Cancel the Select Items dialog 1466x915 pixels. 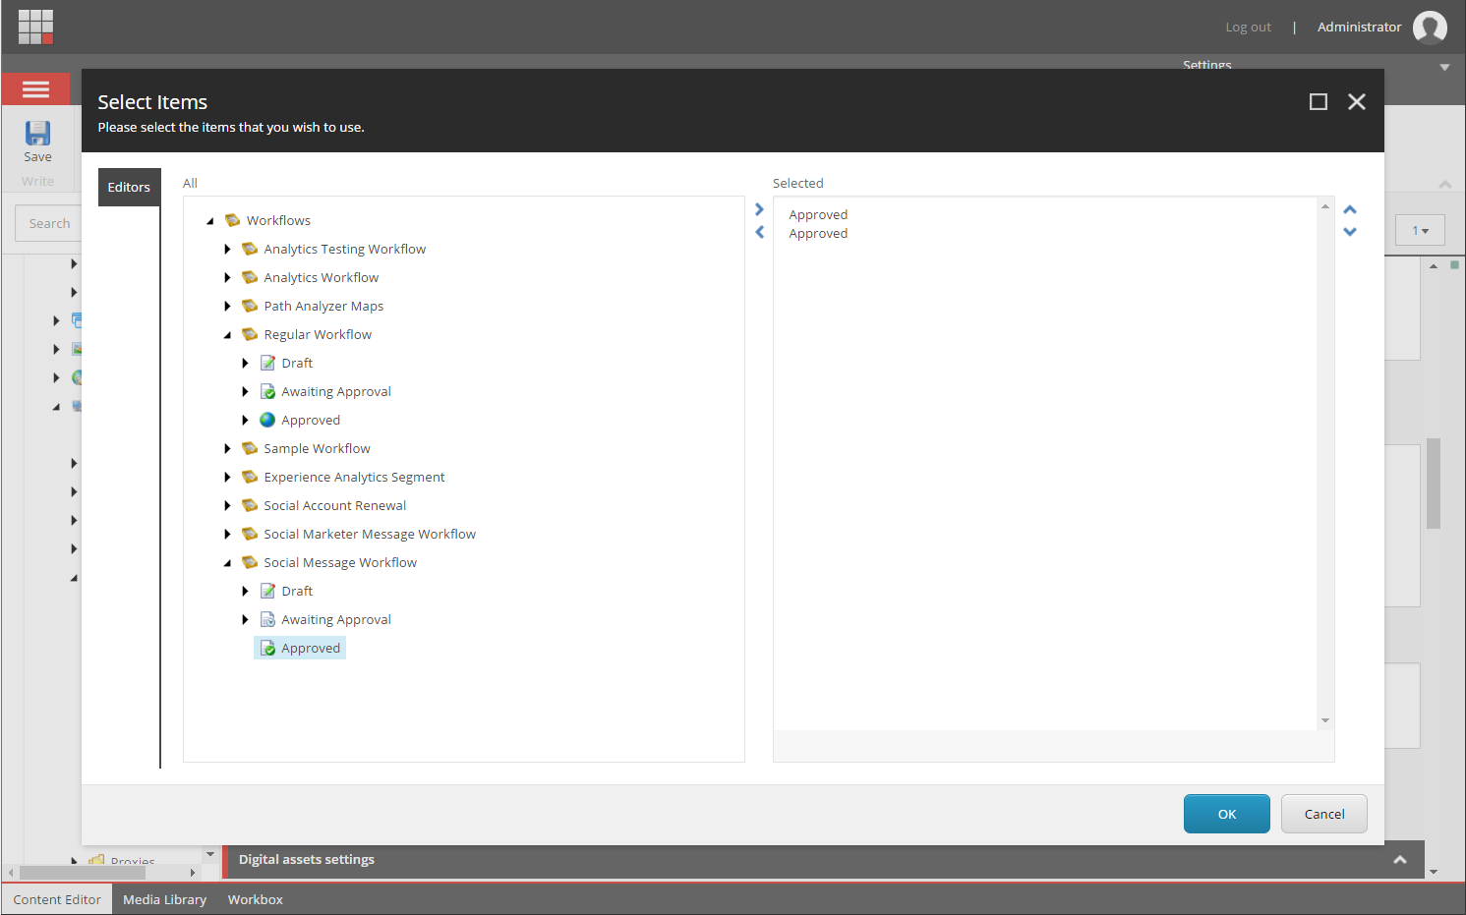pos(1323,814)
